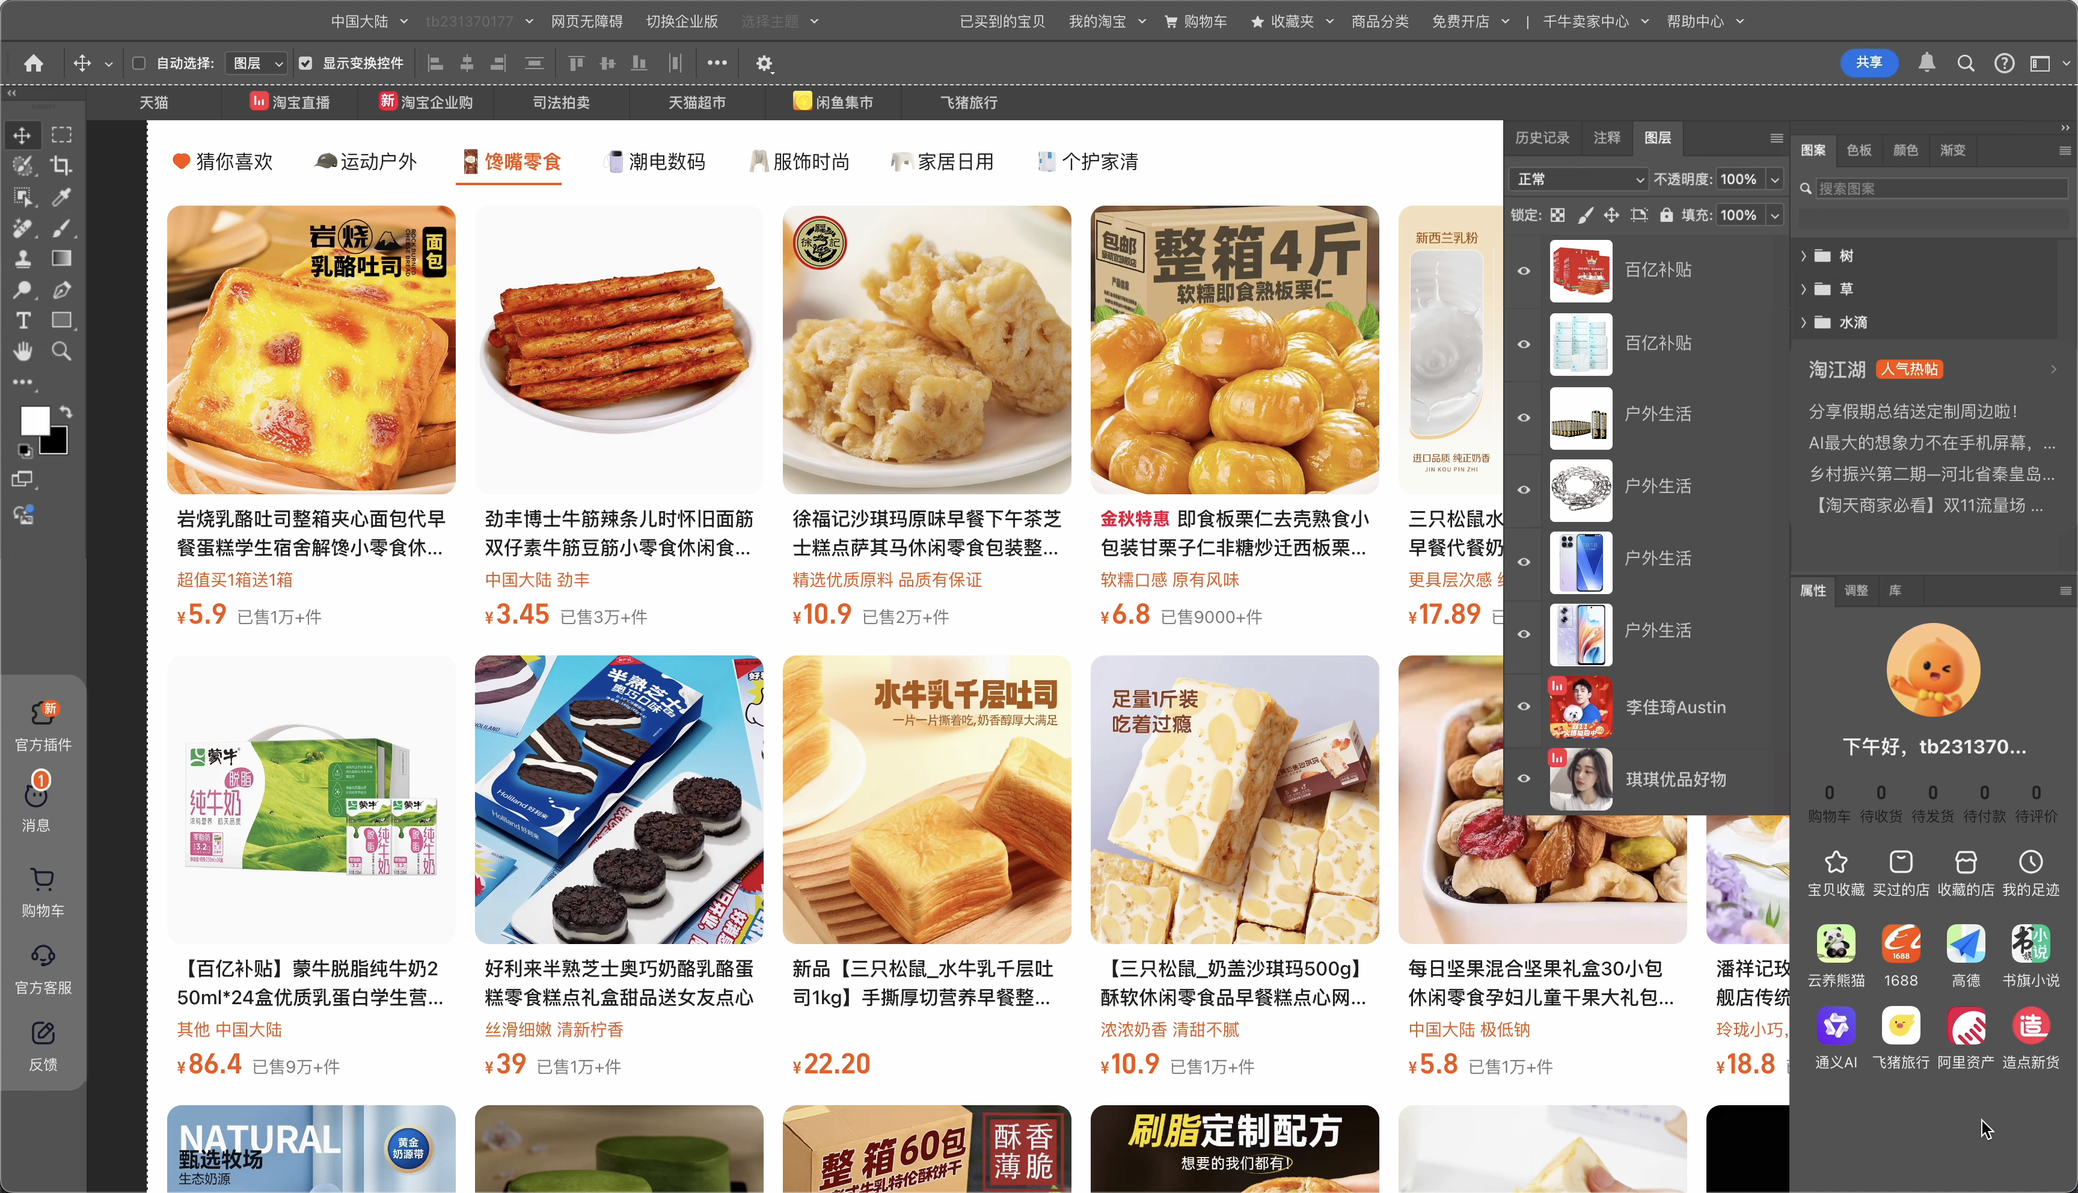Toggle visibility of 户外生活 layer
The width and height of the screenshot is (2078, 1193).
(x=1524, y=418)
